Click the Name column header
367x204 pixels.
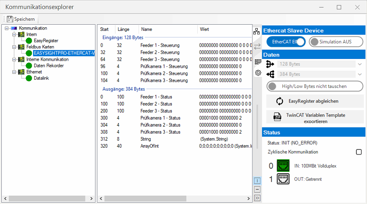coord(147,29)
